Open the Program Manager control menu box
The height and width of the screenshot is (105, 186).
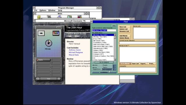coord(34,8)
